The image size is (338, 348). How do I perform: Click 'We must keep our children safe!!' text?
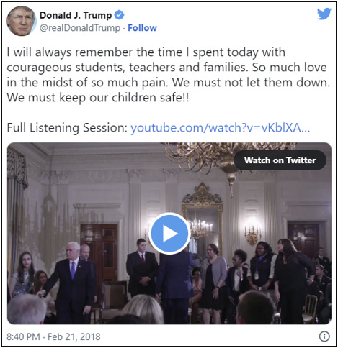[98, 98]
